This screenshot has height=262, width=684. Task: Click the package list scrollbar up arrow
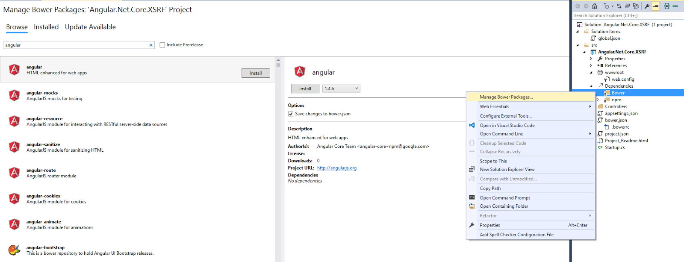click(278, 60)
